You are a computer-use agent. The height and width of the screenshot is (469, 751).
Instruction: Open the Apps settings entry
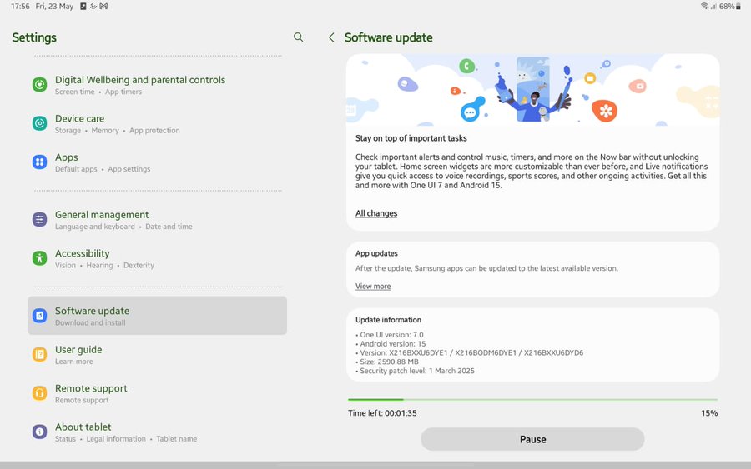tap(157, 162)
